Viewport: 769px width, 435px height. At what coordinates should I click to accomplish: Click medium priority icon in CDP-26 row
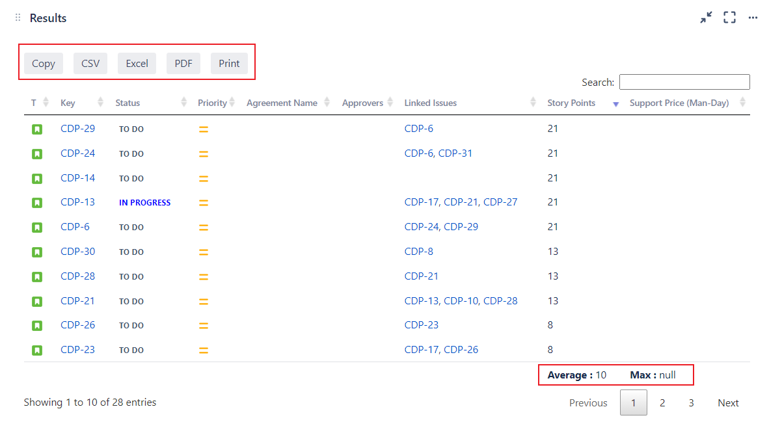pos(204,326)
